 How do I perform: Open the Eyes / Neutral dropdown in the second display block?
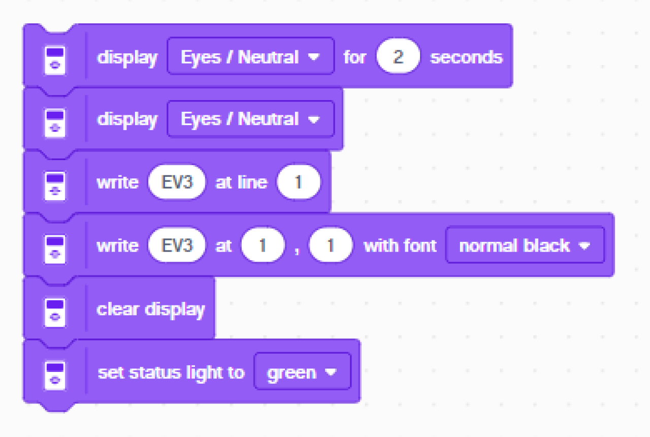pyautogui.click(x=251, y=119)
